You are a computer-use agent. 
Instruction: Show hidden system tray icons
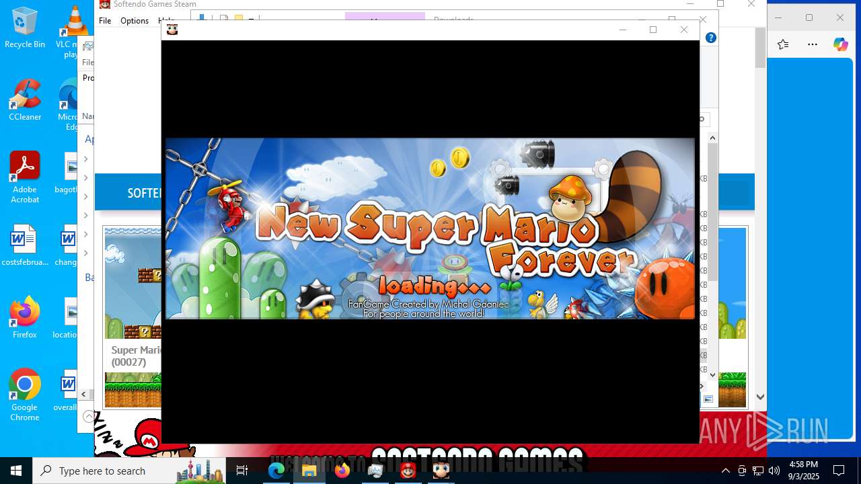[x=725, y=471]
